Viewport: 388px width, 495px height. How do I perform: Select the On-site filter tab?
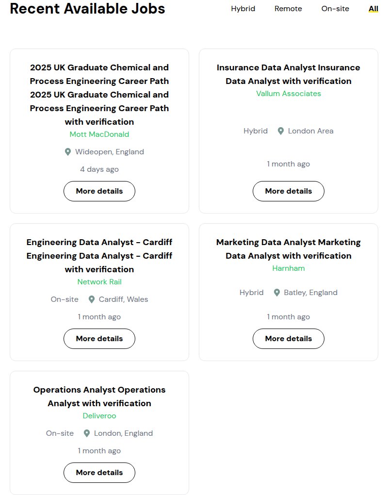click(335, 9)
